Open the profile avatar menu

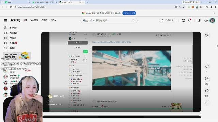point(212,20)
